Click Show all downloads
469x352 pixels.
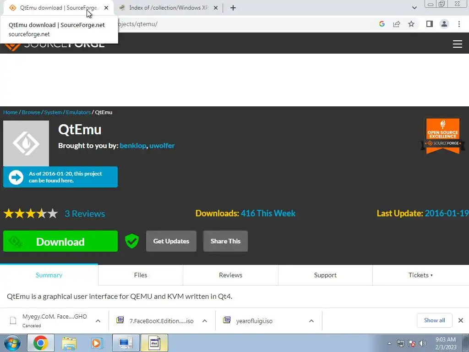coord(434,320)
